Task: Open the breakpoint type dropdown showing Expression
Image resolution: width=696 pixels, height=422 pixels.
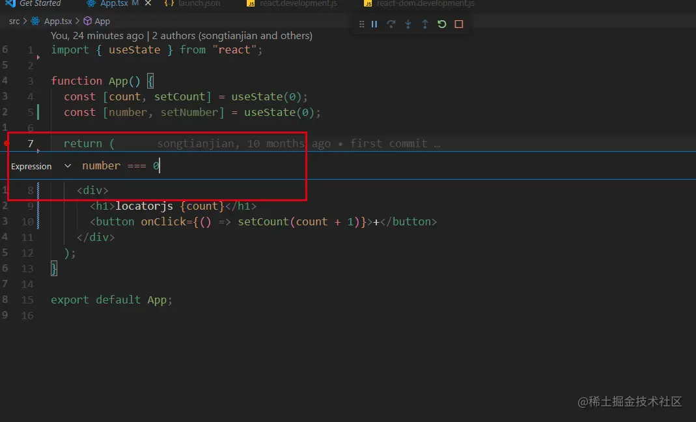Action: (x=41, y=166)
